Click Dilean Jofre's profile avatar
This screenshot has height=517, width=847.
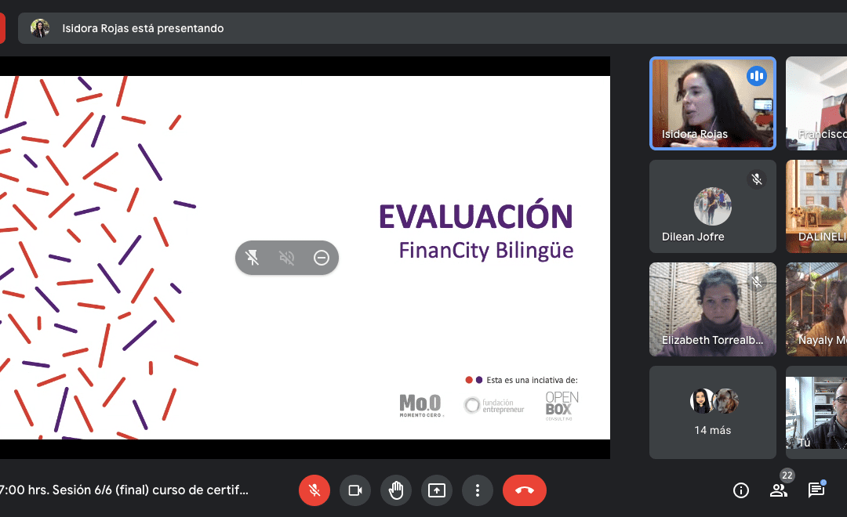712,206
